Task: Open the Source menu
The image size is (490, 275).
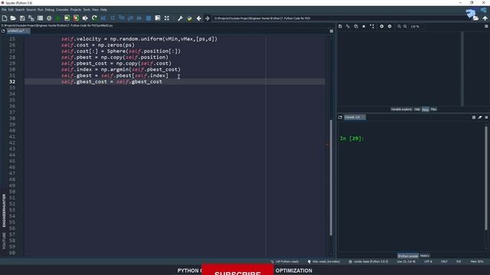Action: pyautogui.click(x=31, y=10)
